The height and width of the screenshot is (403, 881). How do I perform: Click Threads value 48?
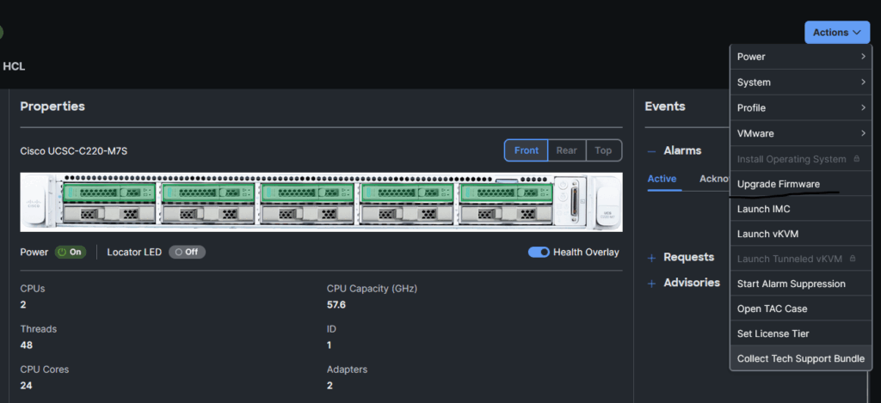click(27, 345)
